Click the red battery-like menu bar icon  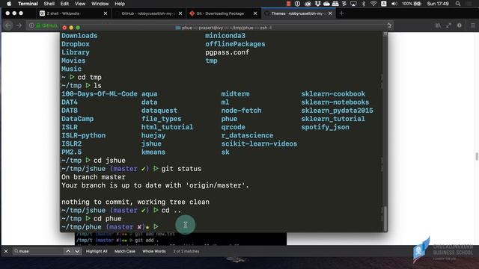(x=288, y=4)
